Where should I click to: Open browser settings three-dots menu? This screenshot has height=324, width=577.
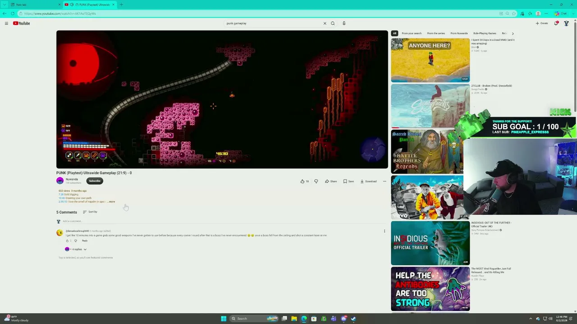[546, 13]
